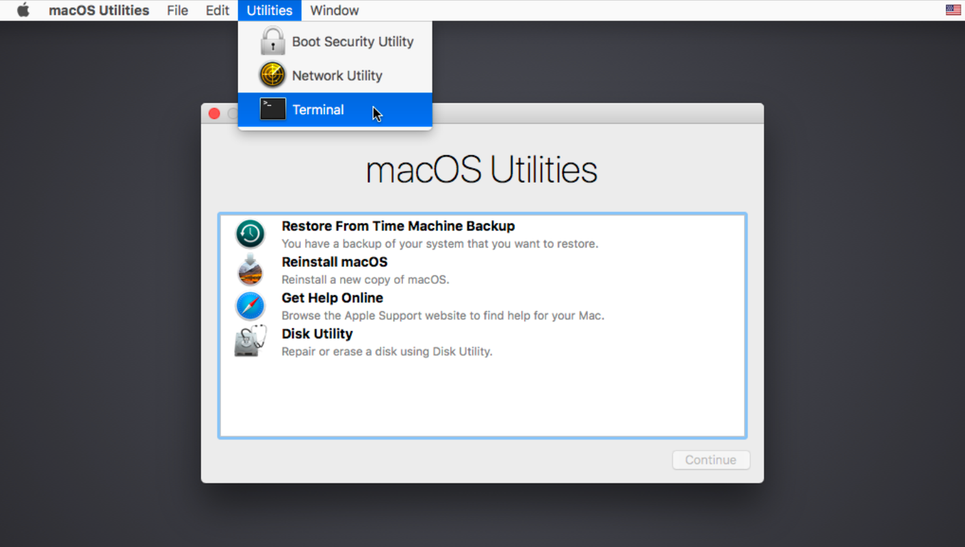Select the Get Help Online option
The image size is (965, 547).
click(483, 306)
